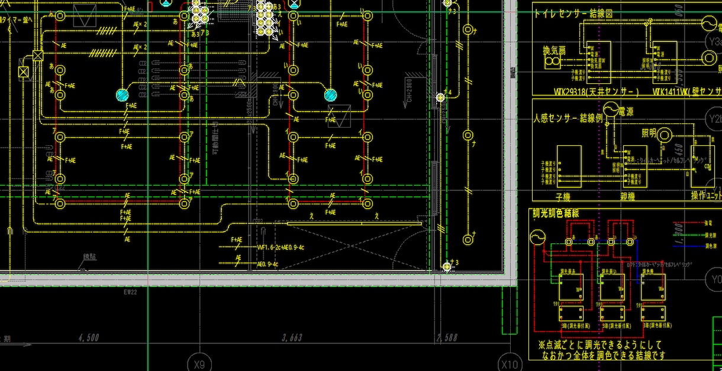Screen dimensions: 722x371
Task: Click the 鏡貼 annotation
Action: point(90,258)
